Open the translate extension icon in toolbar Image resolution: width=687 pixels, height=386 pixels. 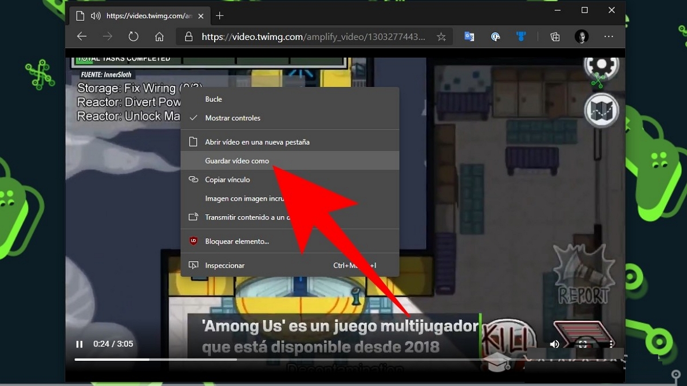[469, 37]
